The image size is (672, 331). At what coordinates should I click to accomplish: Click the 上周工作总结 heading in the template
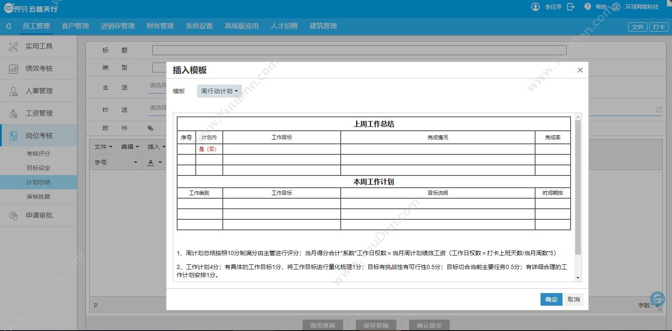(x=374, y=124)
